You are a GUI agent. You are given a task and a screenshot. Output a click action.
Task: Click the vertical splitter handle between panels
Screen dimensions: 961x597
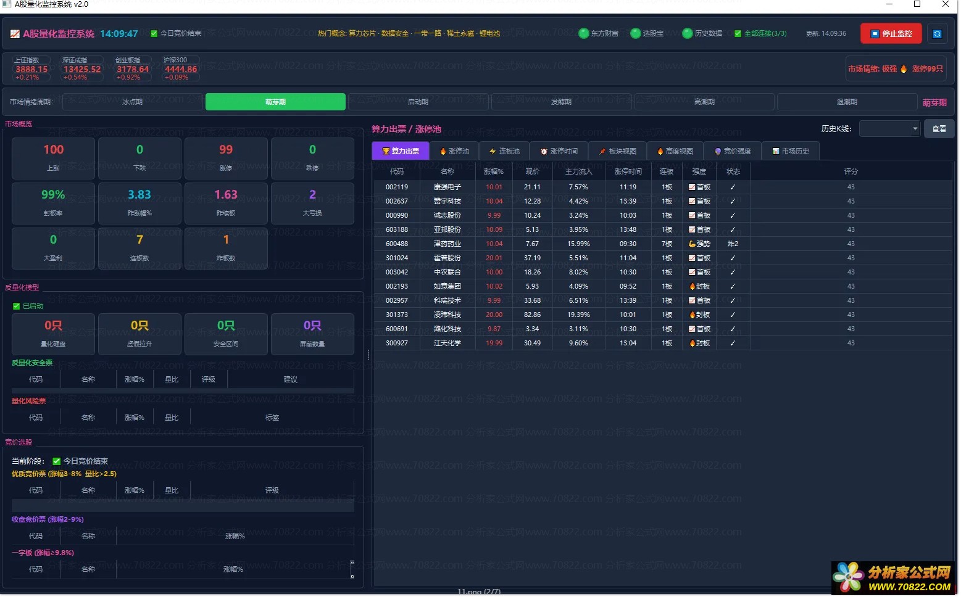(x=368, y=355)
